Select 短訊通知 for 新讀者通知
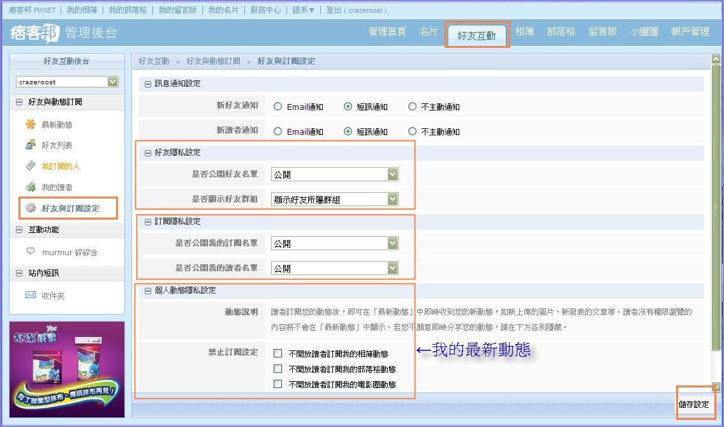The width and height of the screenshot is (724, 427). coord(348,131)
